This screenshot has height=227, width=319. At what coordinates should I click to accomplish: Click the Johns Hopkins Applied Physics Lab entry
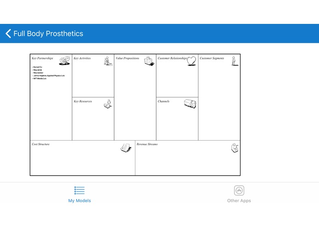48,75
